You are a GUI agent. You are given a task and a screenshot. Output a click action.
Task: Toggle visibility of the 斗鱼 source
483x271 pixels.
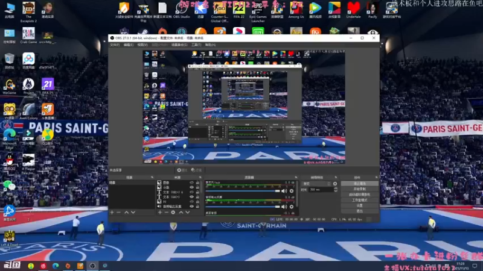191,187
